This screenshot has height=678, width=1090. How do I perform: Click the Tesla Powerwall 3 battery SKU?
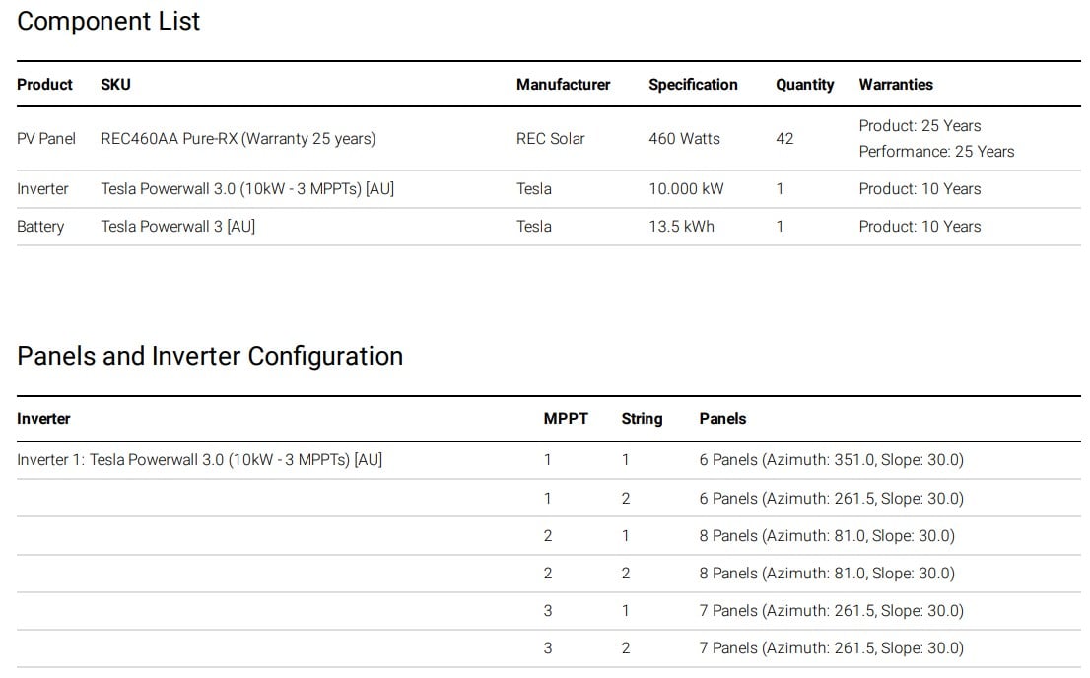[177, 227]
